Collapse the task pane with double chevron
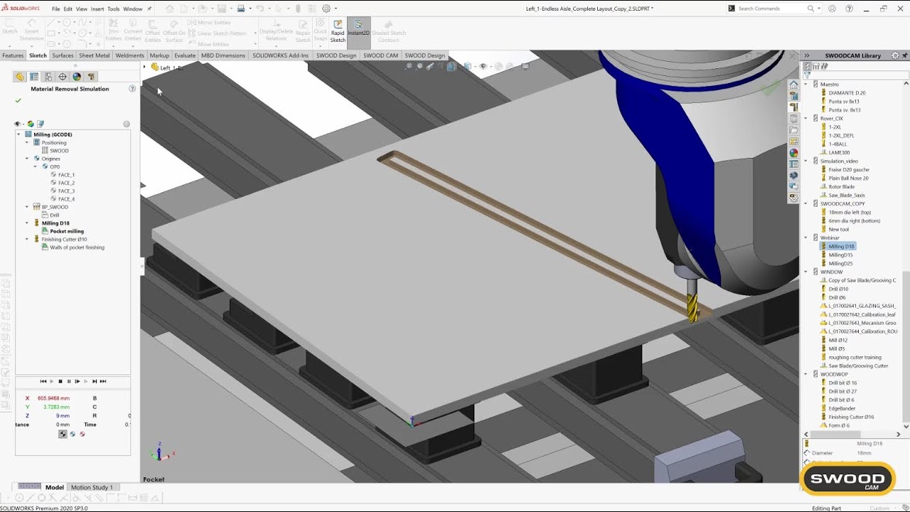910x512 pixels. (807, 55)
